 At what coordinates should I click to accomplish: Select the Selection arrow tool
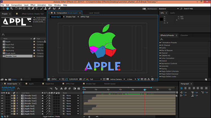click(3, 9)
